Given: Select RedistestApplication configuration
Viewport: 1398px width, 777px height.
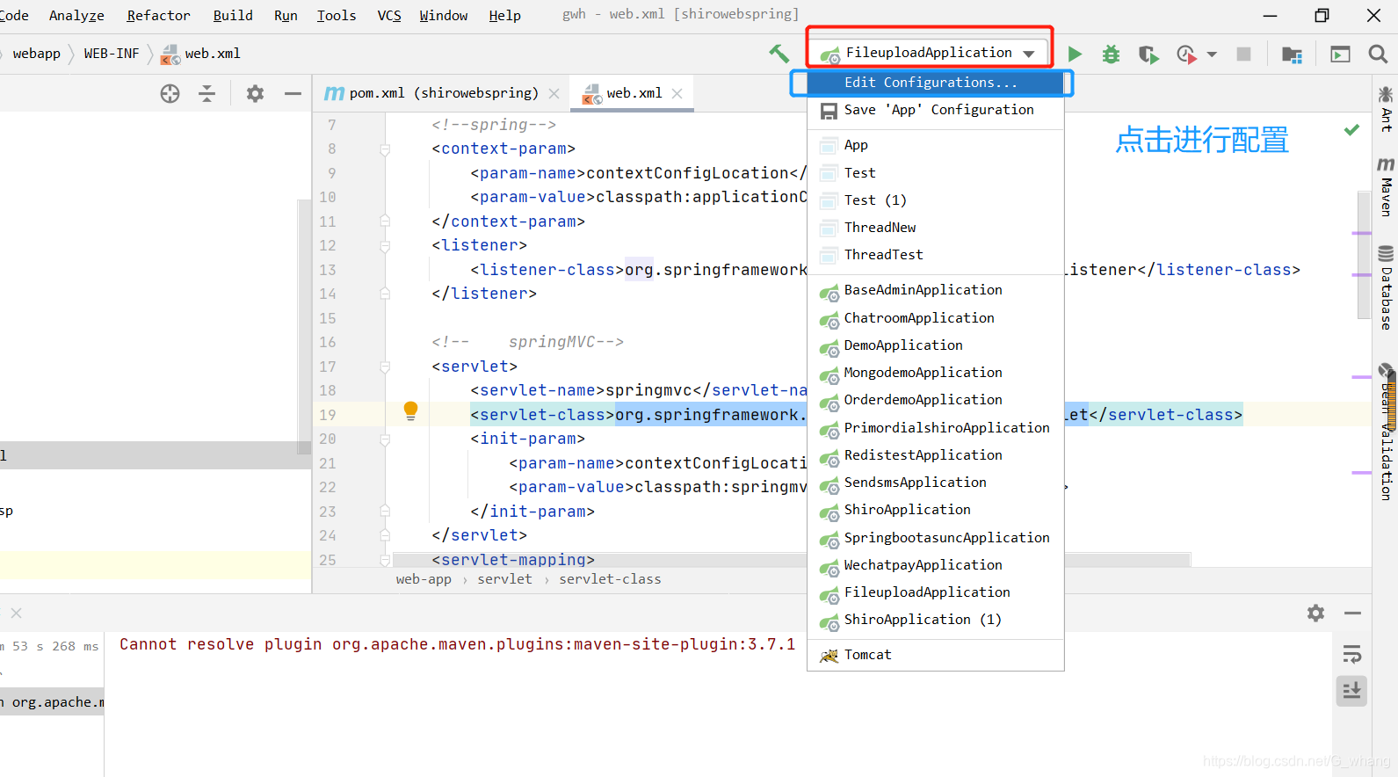Looking at the screenshot, I should click(936, 455).
